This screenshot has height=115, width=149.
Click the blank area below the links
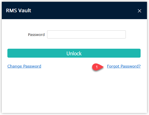pyautogui.click(x=74, y=91)
